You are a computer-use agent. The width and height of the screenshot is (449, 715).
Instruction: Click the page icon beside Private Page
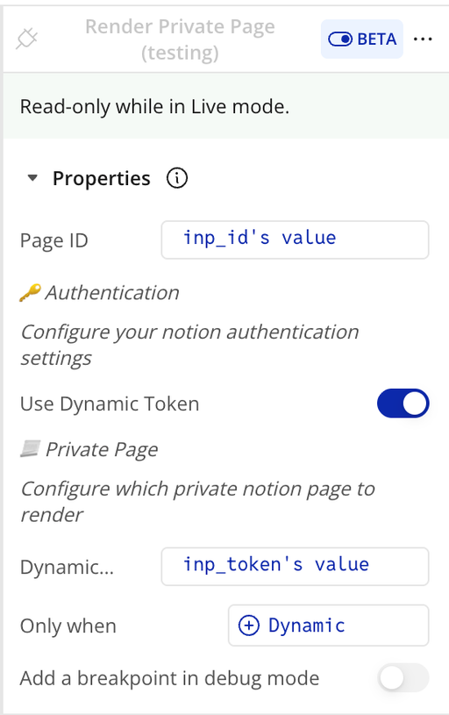pos(30,449)
